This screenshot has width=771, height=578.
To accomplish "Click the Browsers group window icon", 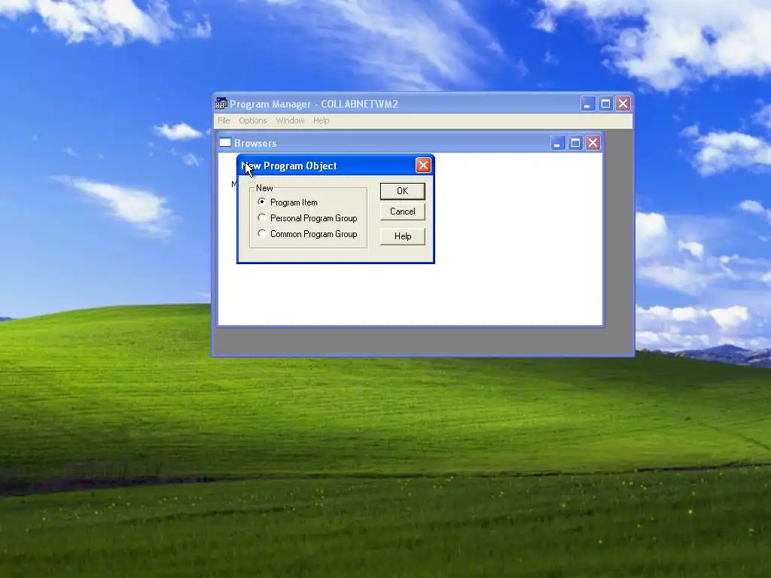I will point(225,142).
